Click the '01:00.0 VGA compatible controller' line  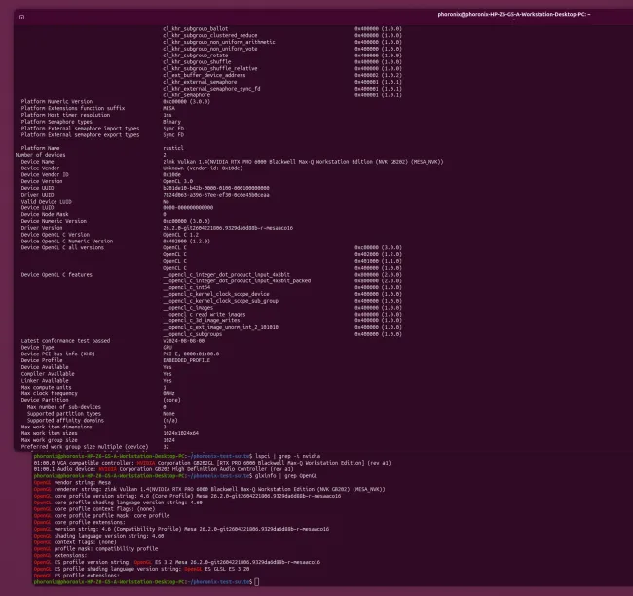(212, 463)
